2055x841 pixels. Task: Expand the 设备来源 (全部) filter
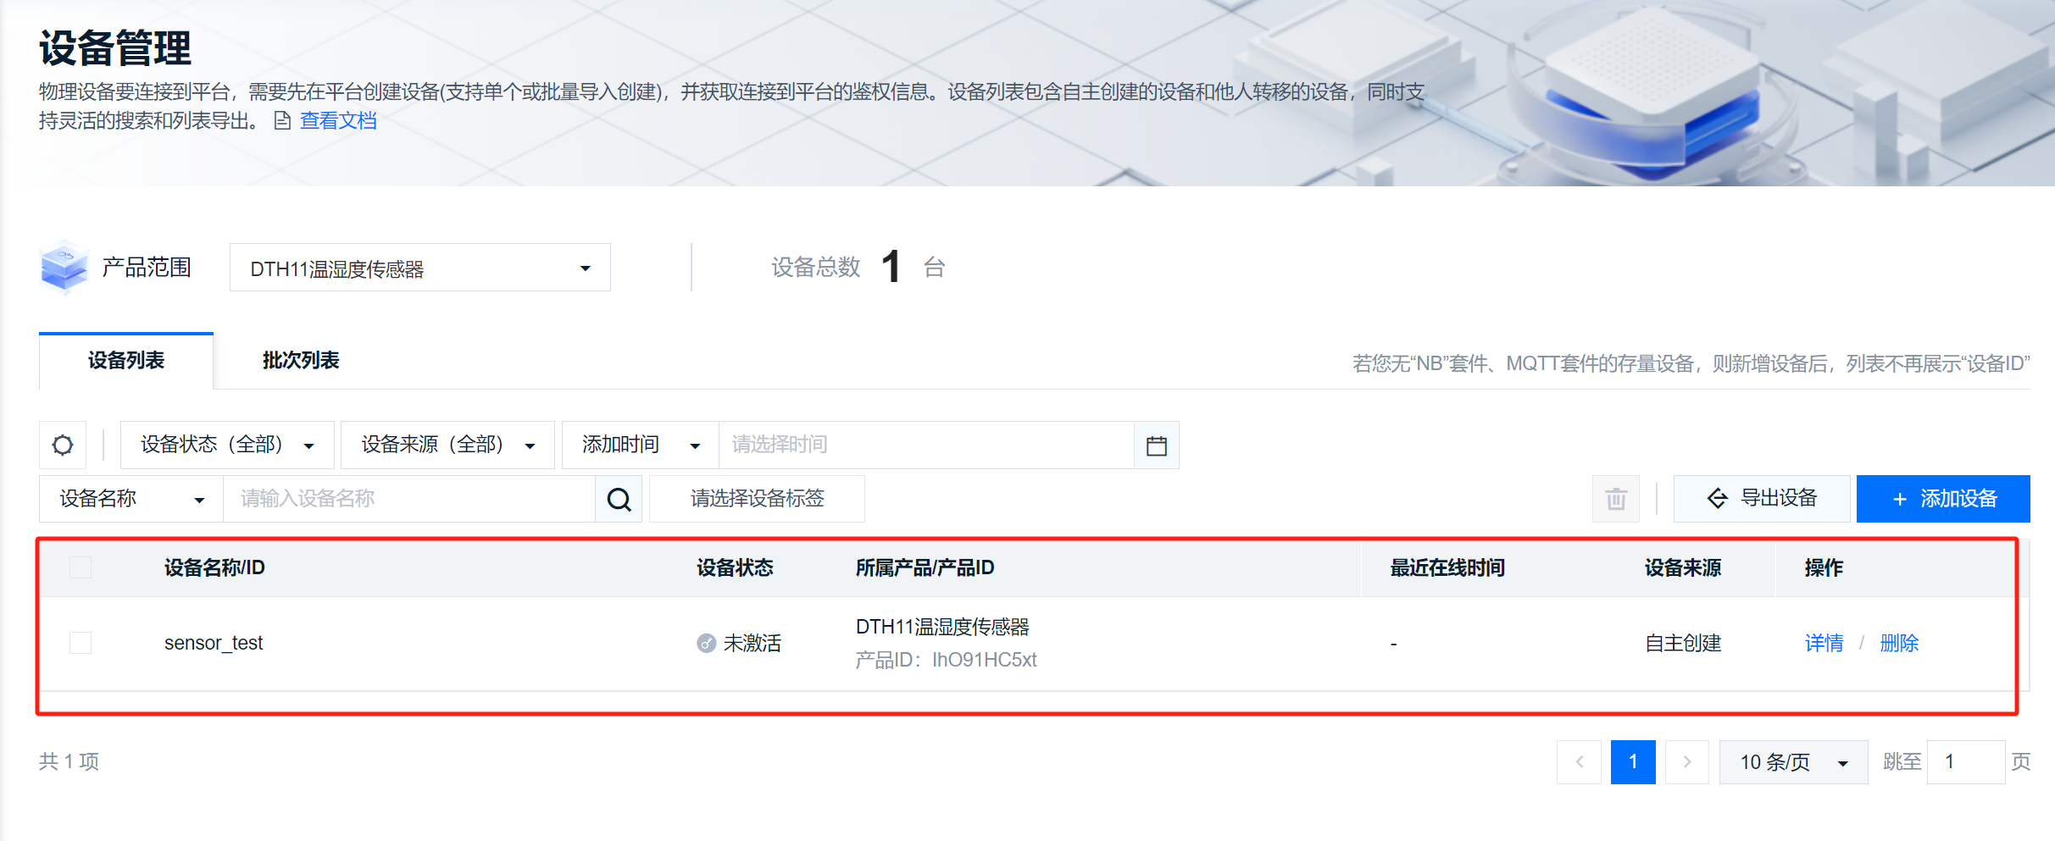447,445
